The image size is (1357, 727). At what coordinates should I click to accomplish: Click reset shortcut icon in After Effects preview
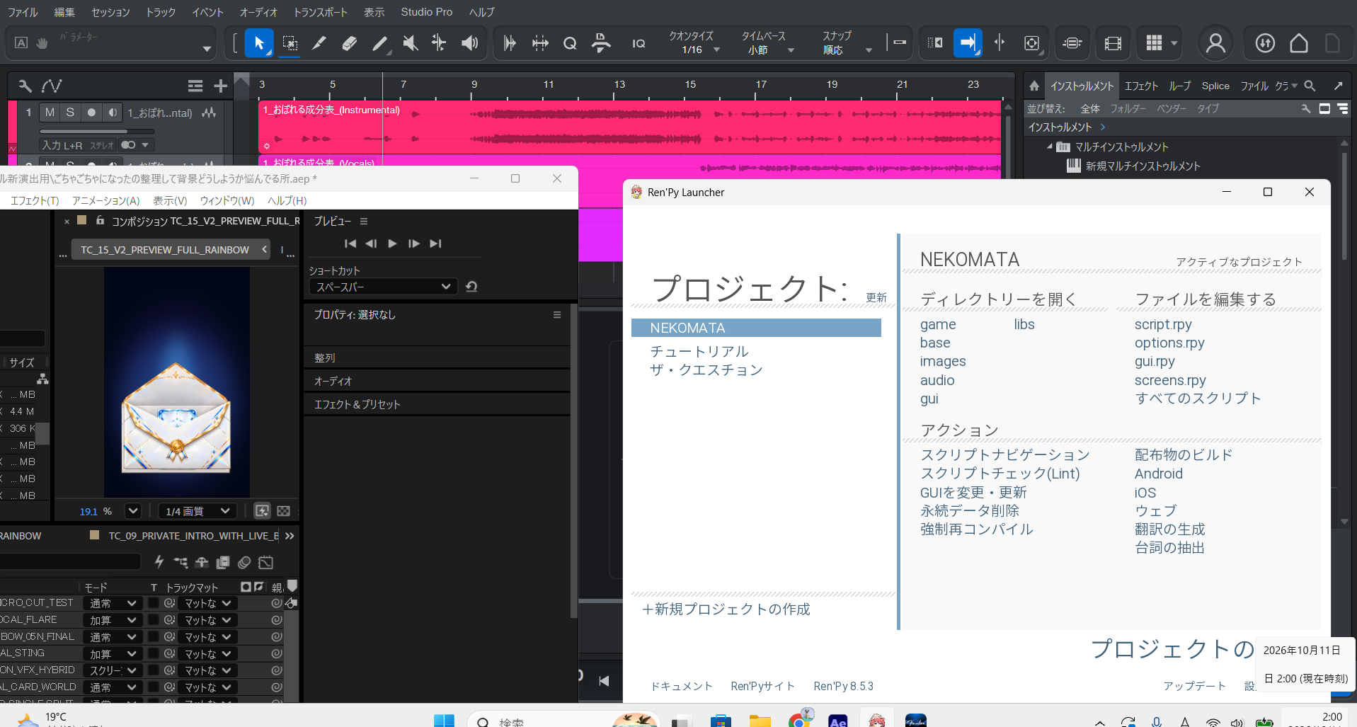point(471,287)
